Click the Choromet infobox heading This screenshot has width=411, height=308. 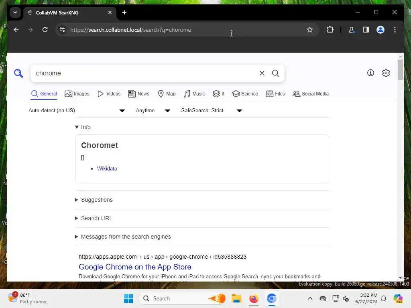point(100,145)
